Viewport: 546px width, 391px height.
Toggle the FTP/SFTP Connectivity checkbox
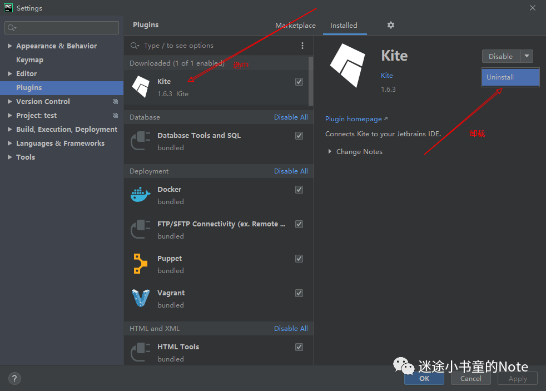tap(299, 224)
